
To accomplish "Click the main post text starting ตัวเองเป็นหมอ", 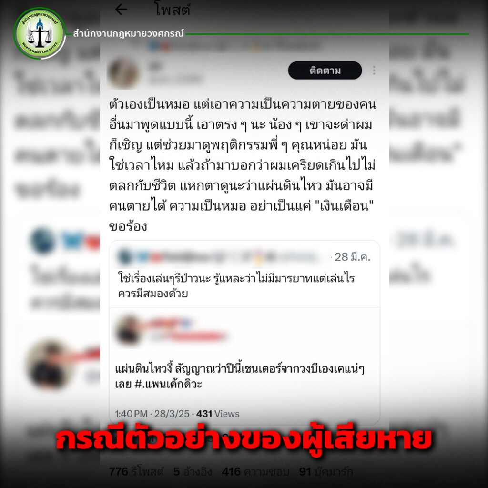I will 243,165.
